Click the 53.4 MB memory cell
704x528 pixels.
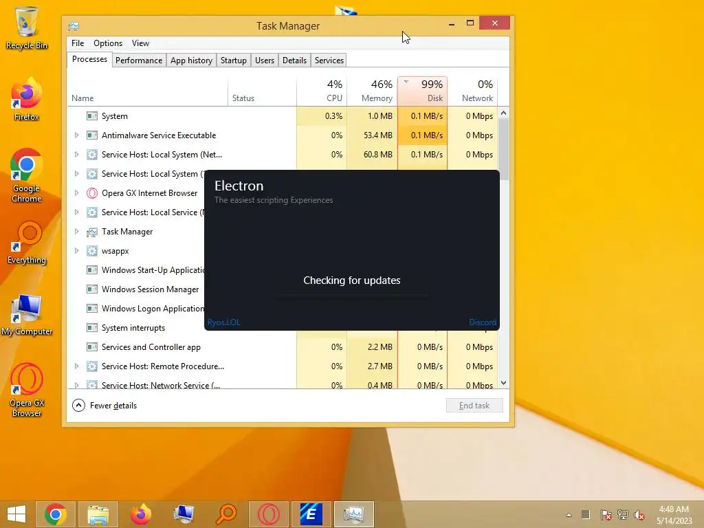click(372, 135)
